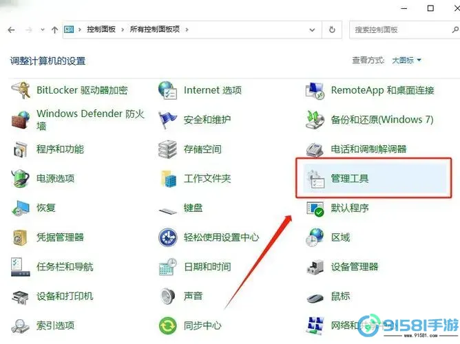The height and width of the screenshot is (344, 460).
Task: Click the 设备管理器 icon
Action: [315, 267]
